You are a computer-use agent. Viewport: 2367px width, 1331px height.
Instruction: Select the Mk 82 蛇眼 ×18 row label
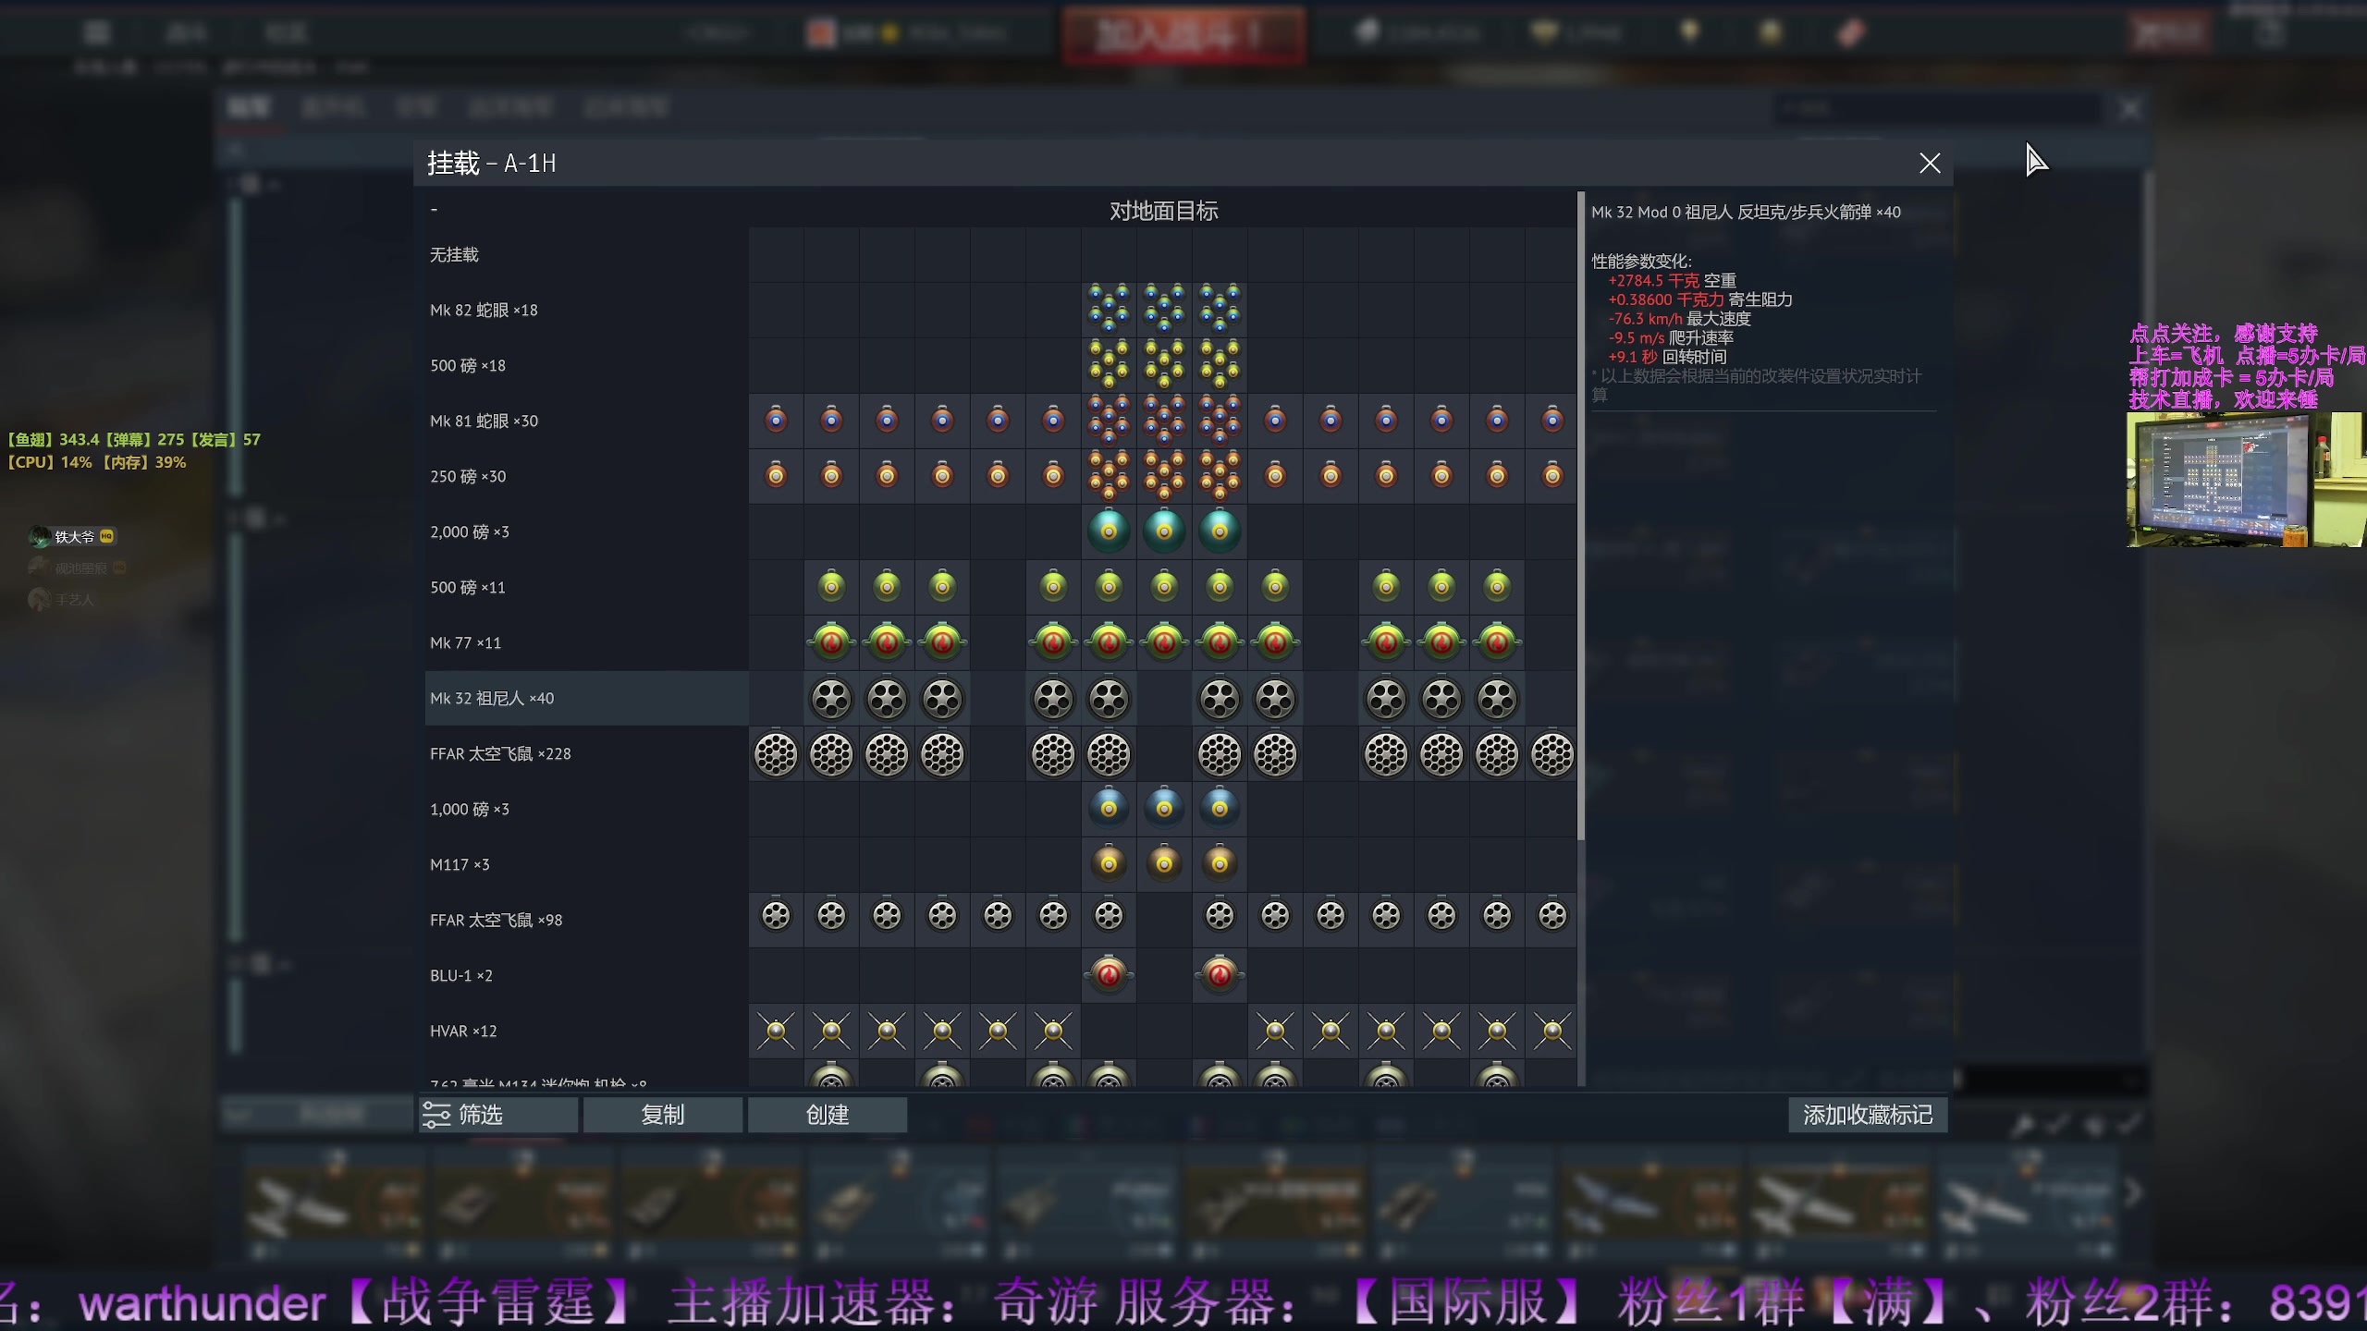click(484, 310)
